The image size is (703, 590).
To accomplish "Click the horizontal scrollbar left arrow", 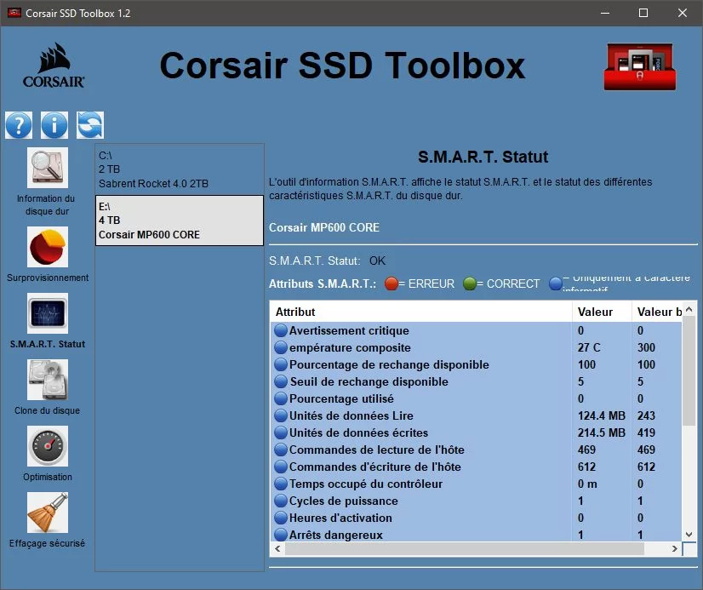I will pyautogui.click(x=278, y=549).
